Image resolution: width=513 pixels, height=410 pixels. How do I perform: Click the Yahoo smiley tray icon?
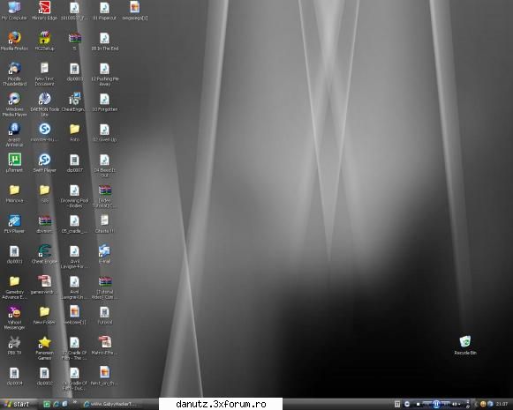pos(483,404)
